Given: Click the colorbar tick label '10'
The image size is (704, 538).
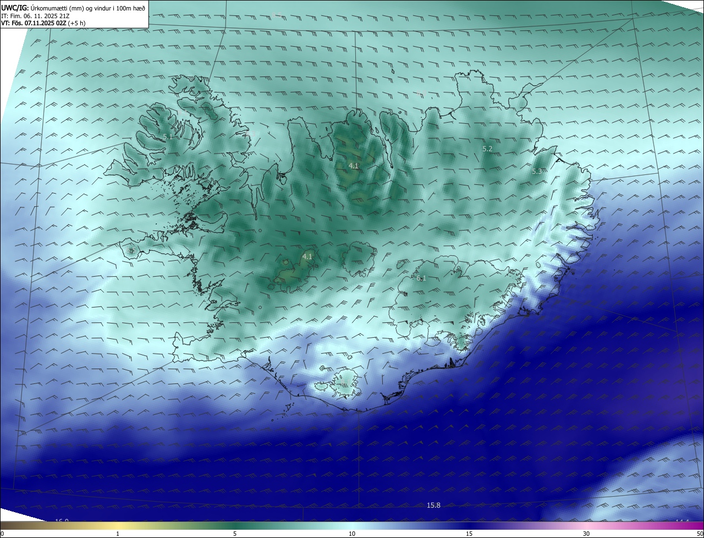Looking at the screenshot, I should coord(352,534).
